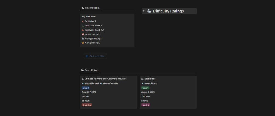
Task: Click the alarm clock icon by Total Hours
Action: click(83, 34)
